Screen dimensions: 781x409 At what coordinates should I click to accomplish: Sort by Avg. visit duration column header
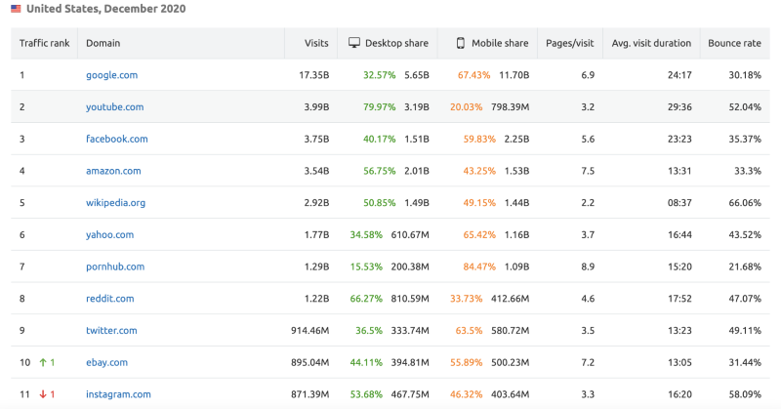click(x=651, y=43)
